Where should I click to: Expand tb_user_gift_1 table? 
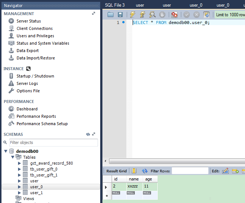click(19, 175)
